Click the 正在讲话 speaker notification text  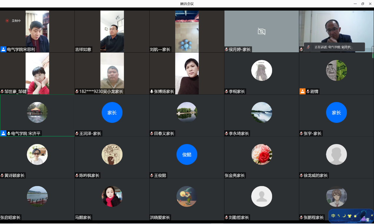tap(333, 47)
